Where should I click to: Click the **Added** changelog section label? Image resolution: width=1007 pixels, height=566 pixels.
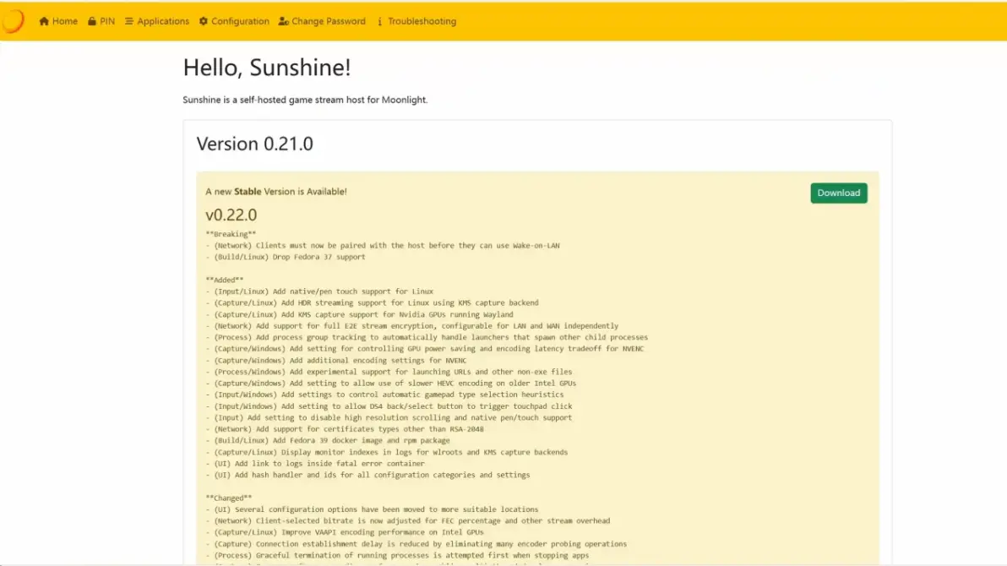[x=225, y=280]
